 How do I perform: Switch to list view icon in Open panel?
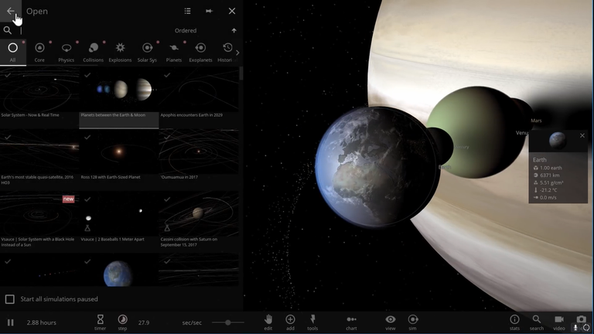click(x=187, y=11)
